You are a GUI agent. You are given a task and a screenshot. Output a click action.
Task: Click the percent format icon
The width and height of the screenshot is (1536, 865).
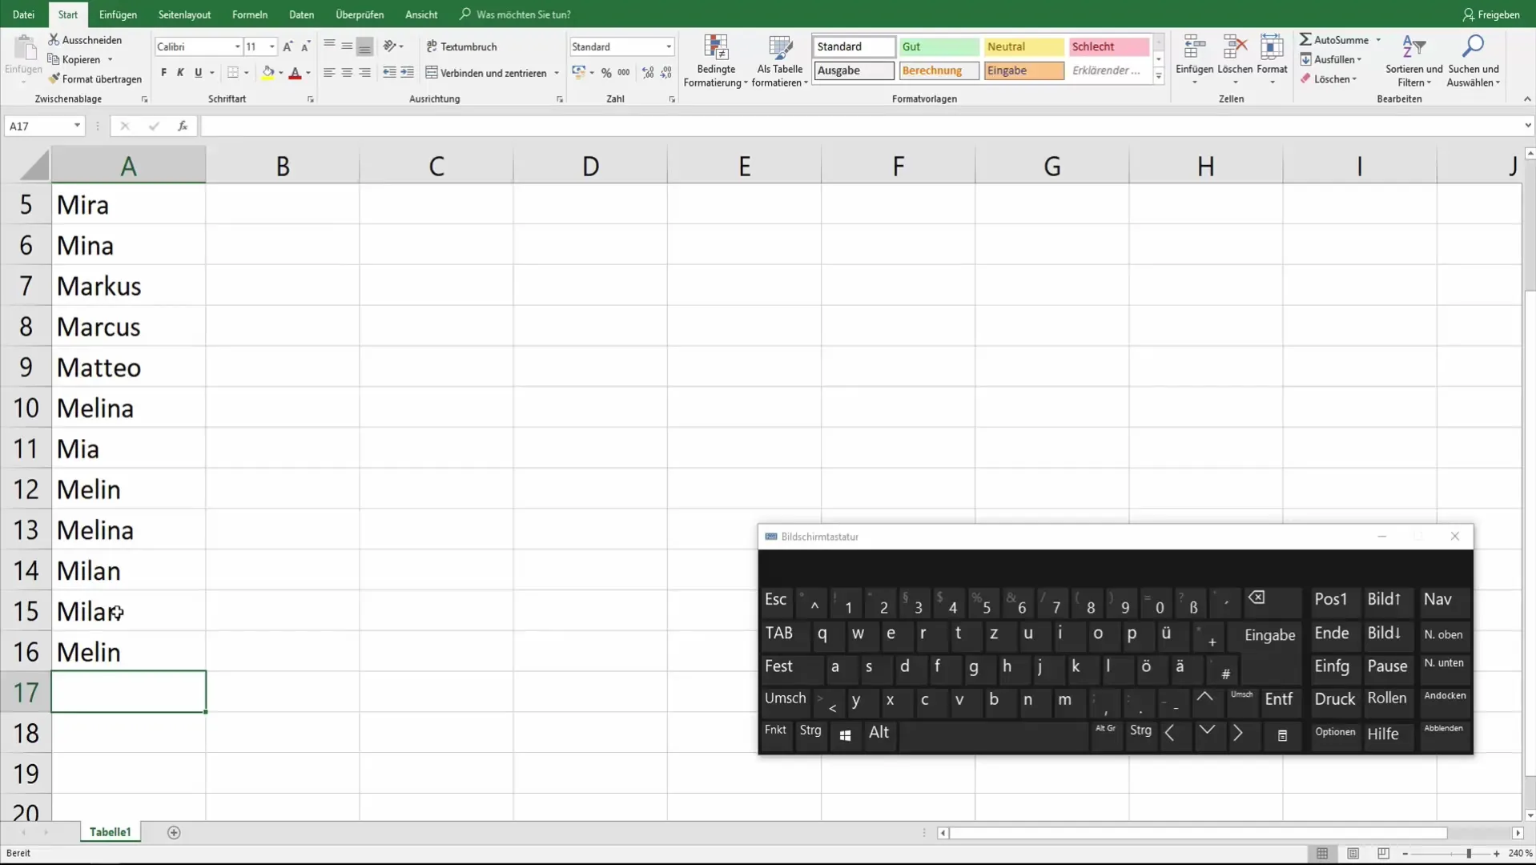[606, 73]
